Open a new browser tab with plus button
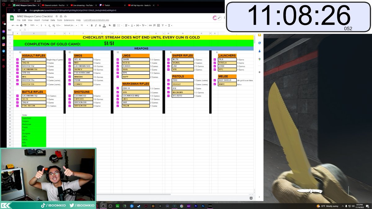This screenshot has height=209, width=372. [x=158, y=6]
